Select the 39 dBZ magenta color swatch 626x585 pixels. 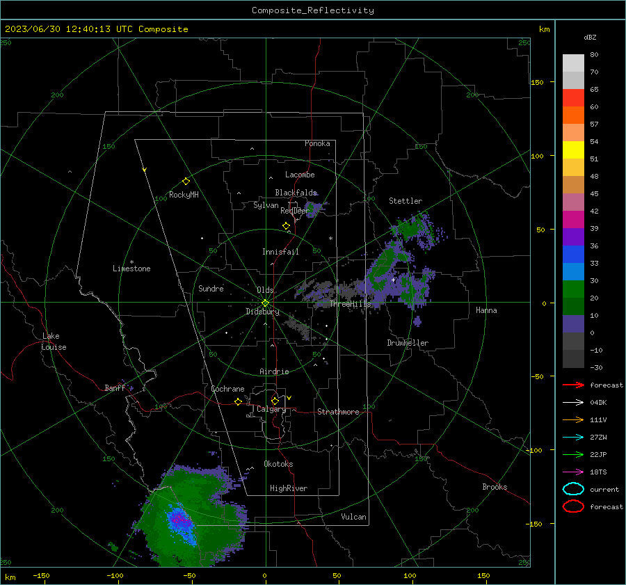[x=573, y=220]
